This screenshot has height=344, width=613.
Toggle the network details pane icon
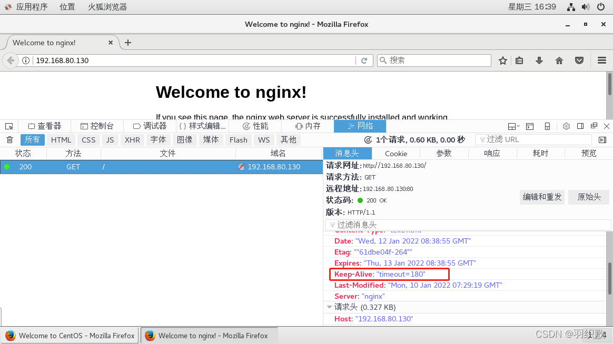click(602, 140)
